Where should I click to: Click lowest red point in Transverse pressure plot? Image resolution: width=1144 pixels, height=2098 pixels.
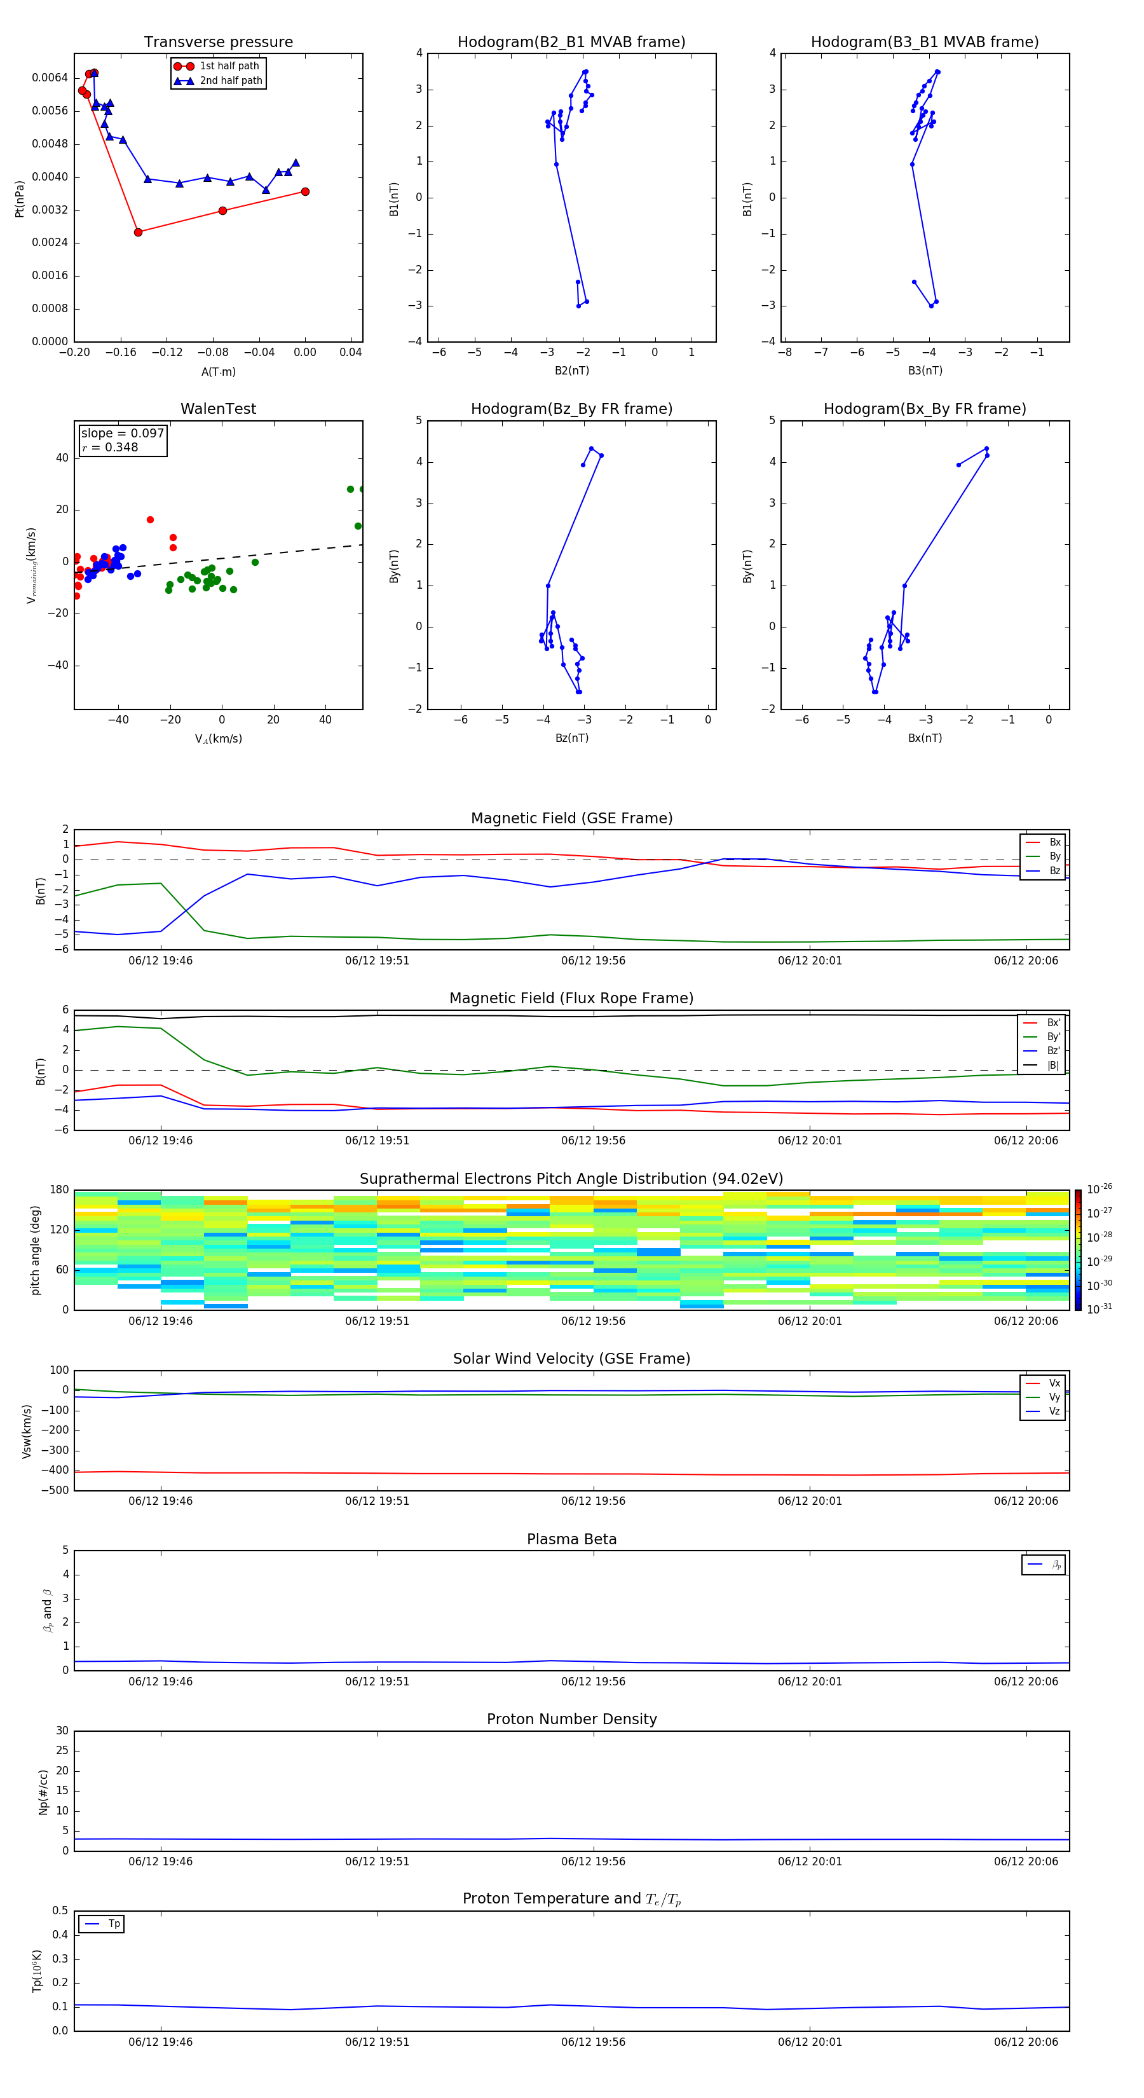coord(138,232)
